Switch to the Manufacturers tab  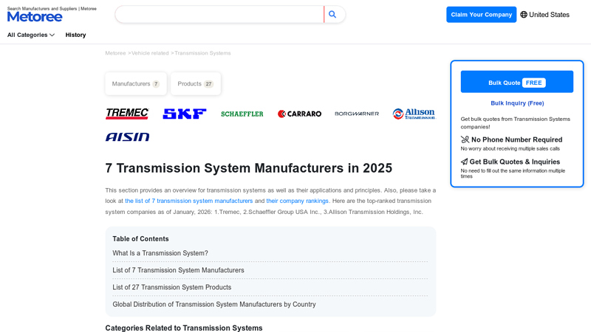click(136, 83)
